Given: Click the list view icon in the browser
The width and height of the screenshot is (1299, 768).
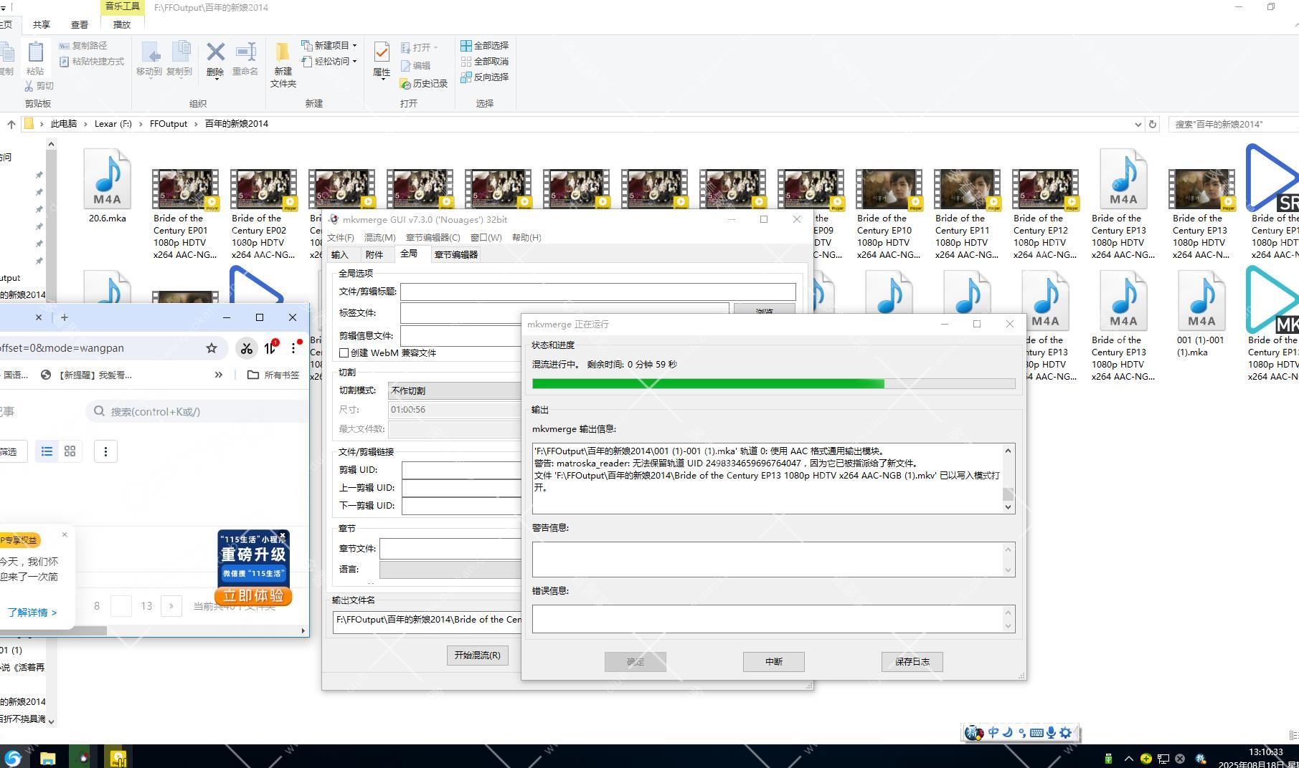Looking at the screenshot, I should 47,451.
